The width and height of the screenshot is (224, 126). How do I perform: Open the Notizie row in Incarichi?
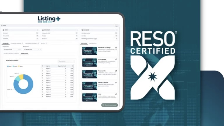coord(60,36)
